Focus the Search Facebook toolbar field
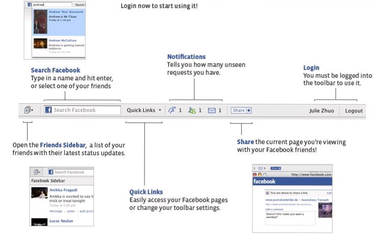 pyautogui.click(x=82, y=110)
